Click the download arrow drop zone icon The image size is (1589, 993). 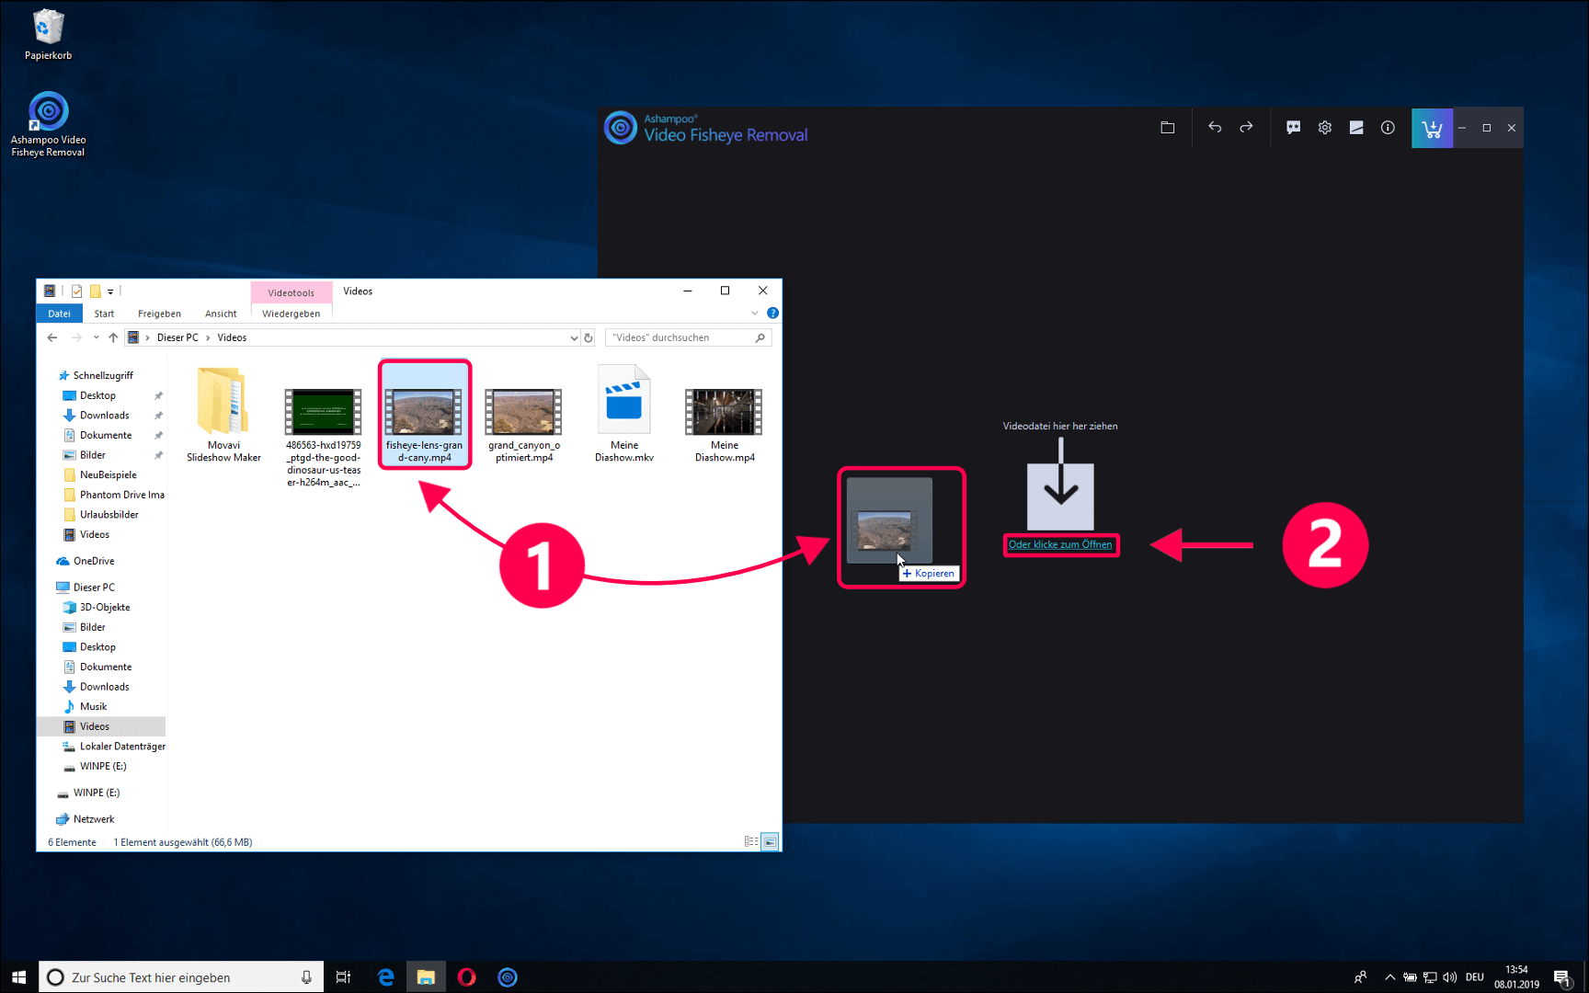pyautogui.click(x=1060, y=484)
